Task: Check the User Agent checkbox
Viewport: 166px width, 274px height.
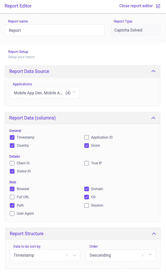Action: (12, 214)
